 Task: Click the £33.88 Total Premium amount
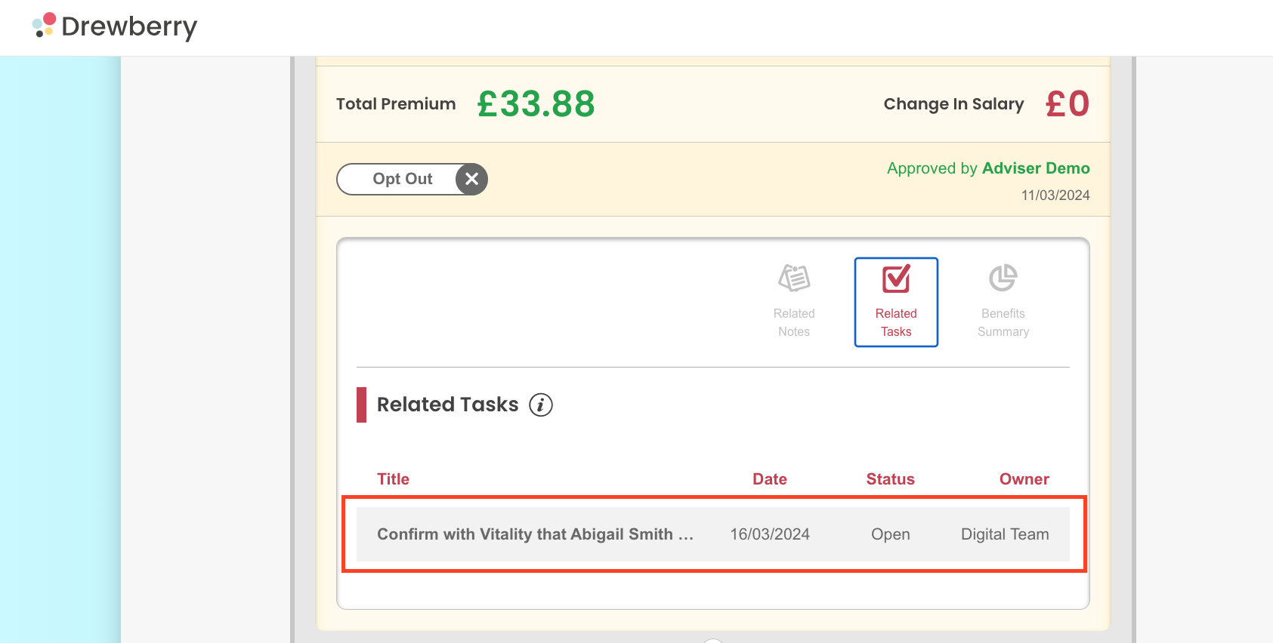536,103
